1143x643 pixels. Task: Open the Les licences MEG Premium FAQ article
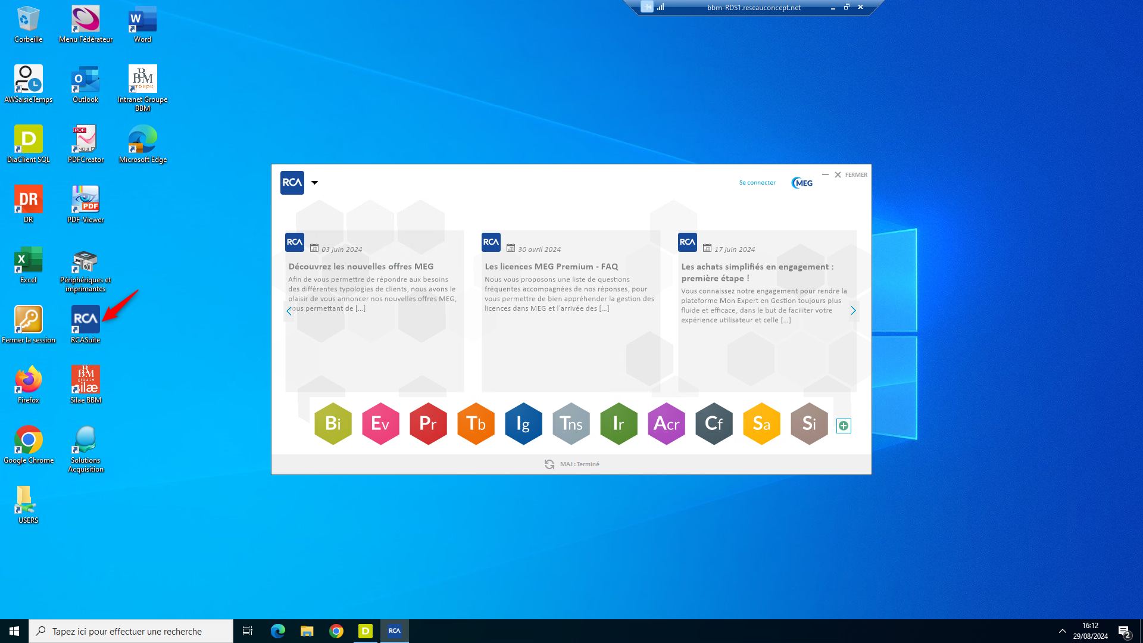point(551,267)
